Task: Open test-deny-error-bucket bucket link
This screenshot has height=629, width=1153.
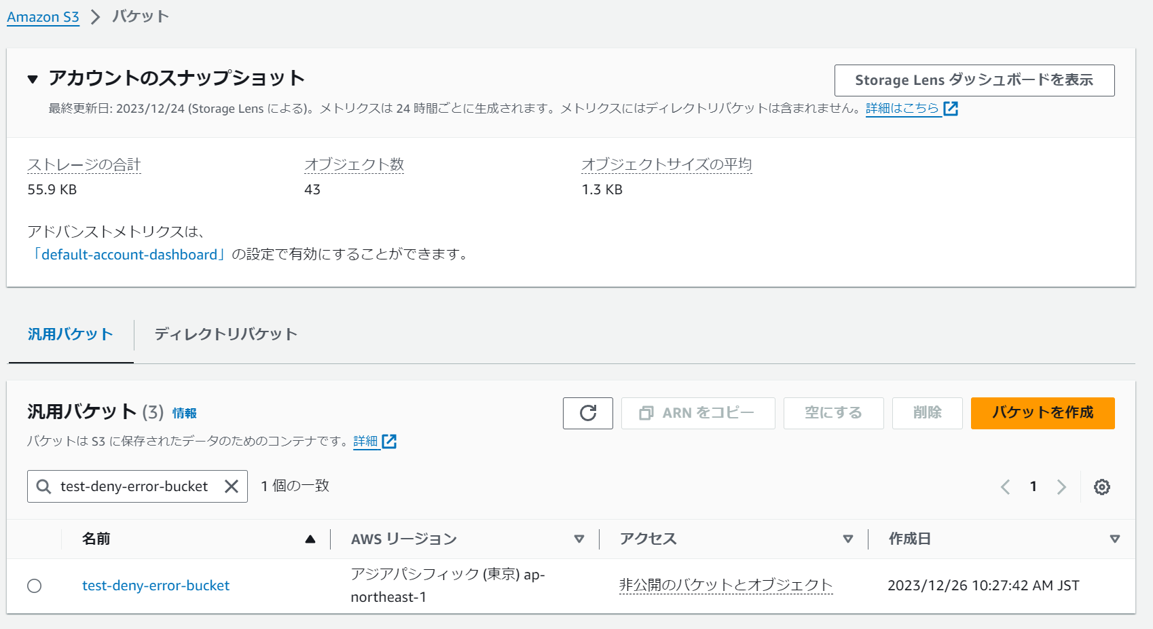Action: pyautogui.click(x=155, y=586)
